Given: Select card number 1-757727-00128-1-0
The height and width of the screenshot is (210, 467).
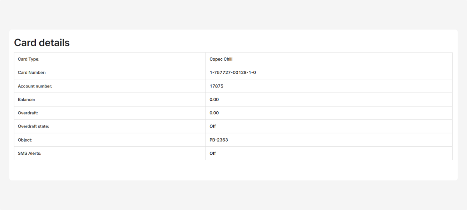Looking at the screenshot, I should [233, 73].
